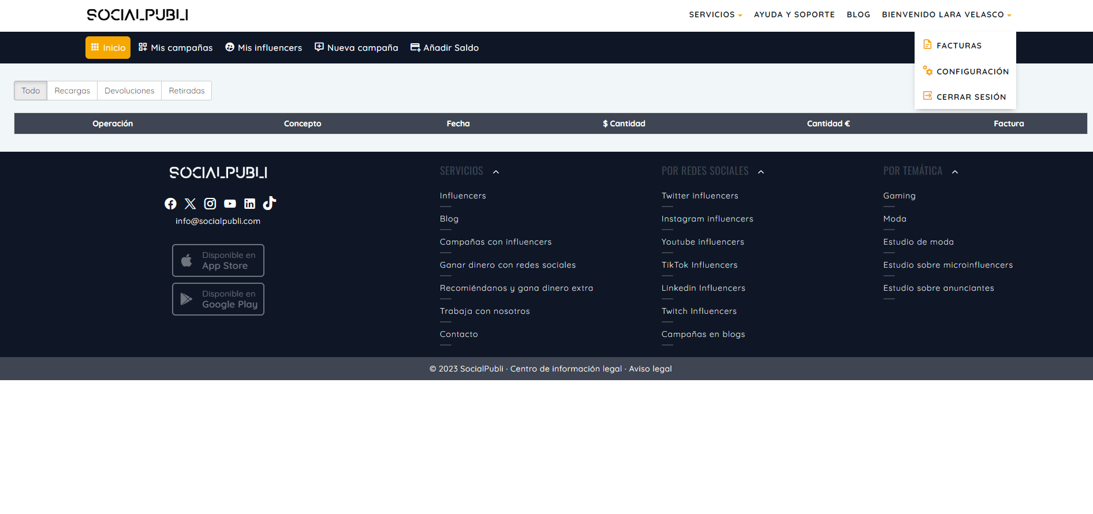Image resolution: width=1093 pixels, height=514 pixels.
Task: Click the SocialPubli logo in header
Action: (x=137, y=15)
